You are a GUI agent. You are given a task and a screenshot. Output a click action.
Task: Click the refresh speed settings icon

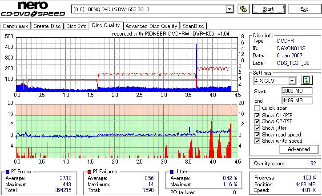pos(306,80)
